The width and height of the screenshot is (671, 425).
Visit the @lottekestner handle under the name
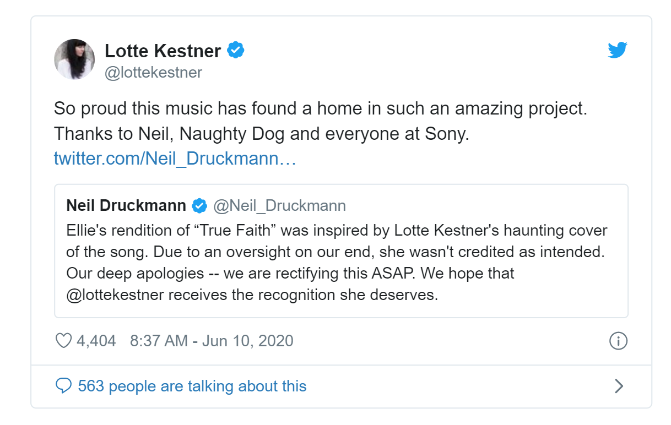153,73
